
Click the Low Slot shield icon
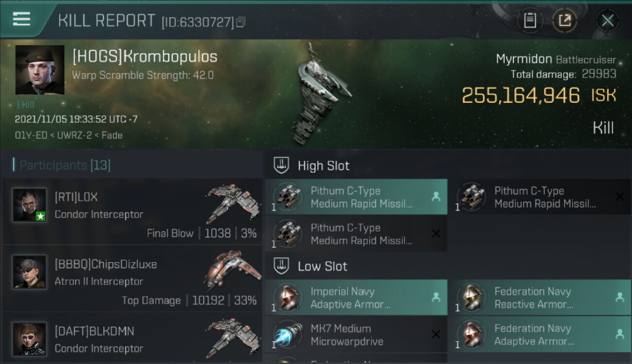pos(282,266)
